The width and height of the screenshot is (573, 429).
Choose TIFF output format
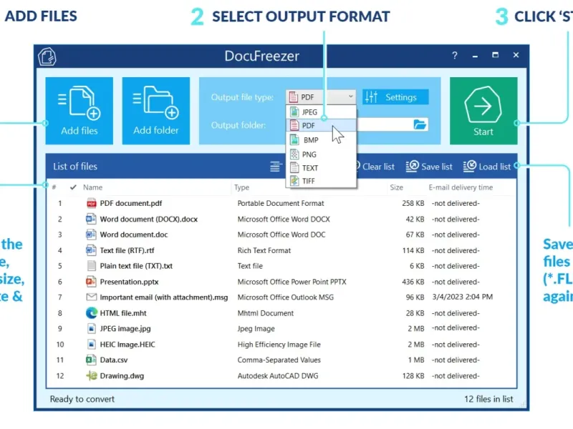click(320, 181)
